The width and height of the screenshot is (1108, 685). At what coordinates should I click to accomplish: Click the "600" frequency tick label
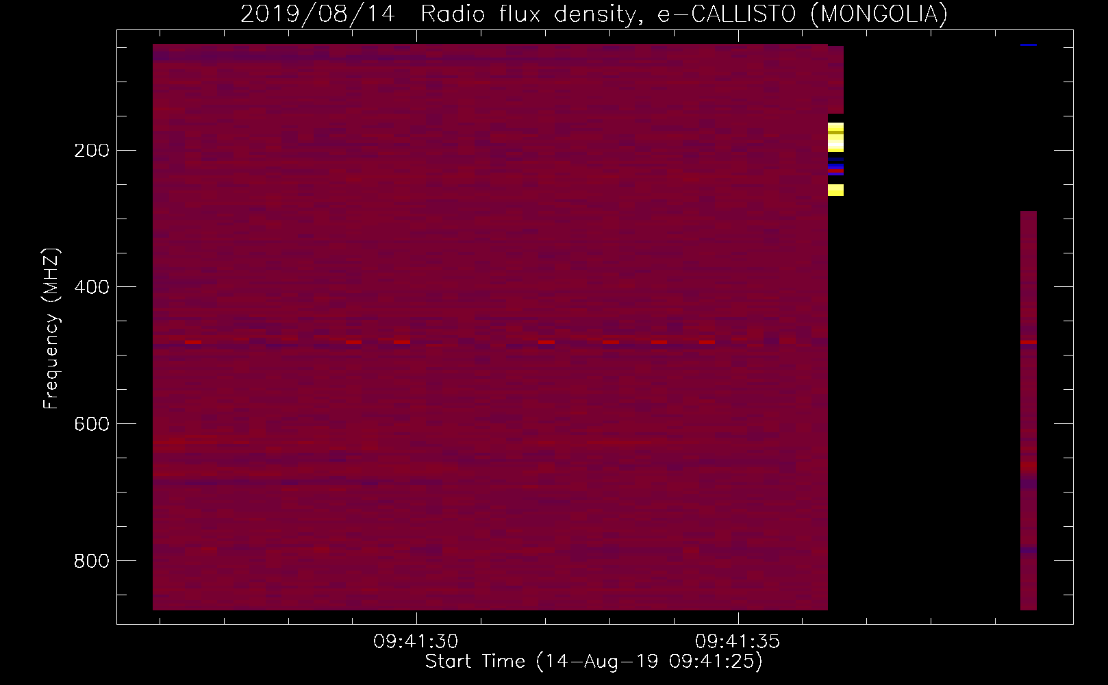[92, 424]
